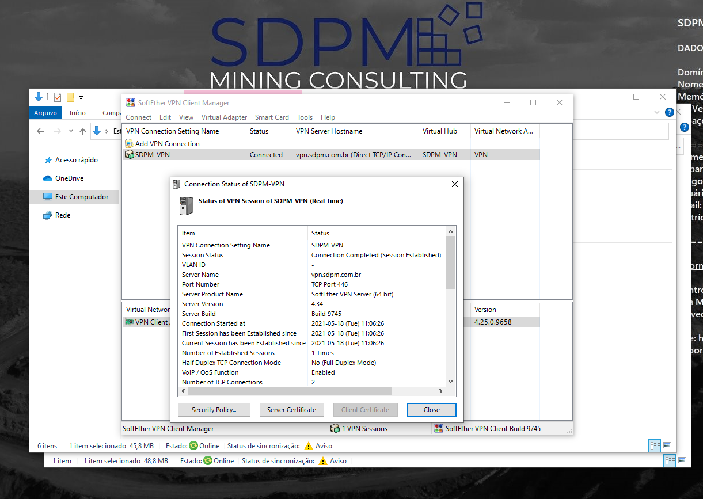Open the Smart Card menu
703x499 pixels.
point(272,117)
